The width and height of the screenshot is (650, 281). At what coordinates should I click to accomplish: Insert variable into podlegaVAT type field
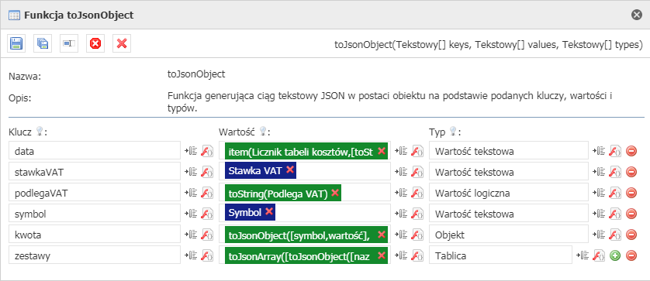pyautogui.click(x=598, y=193)
